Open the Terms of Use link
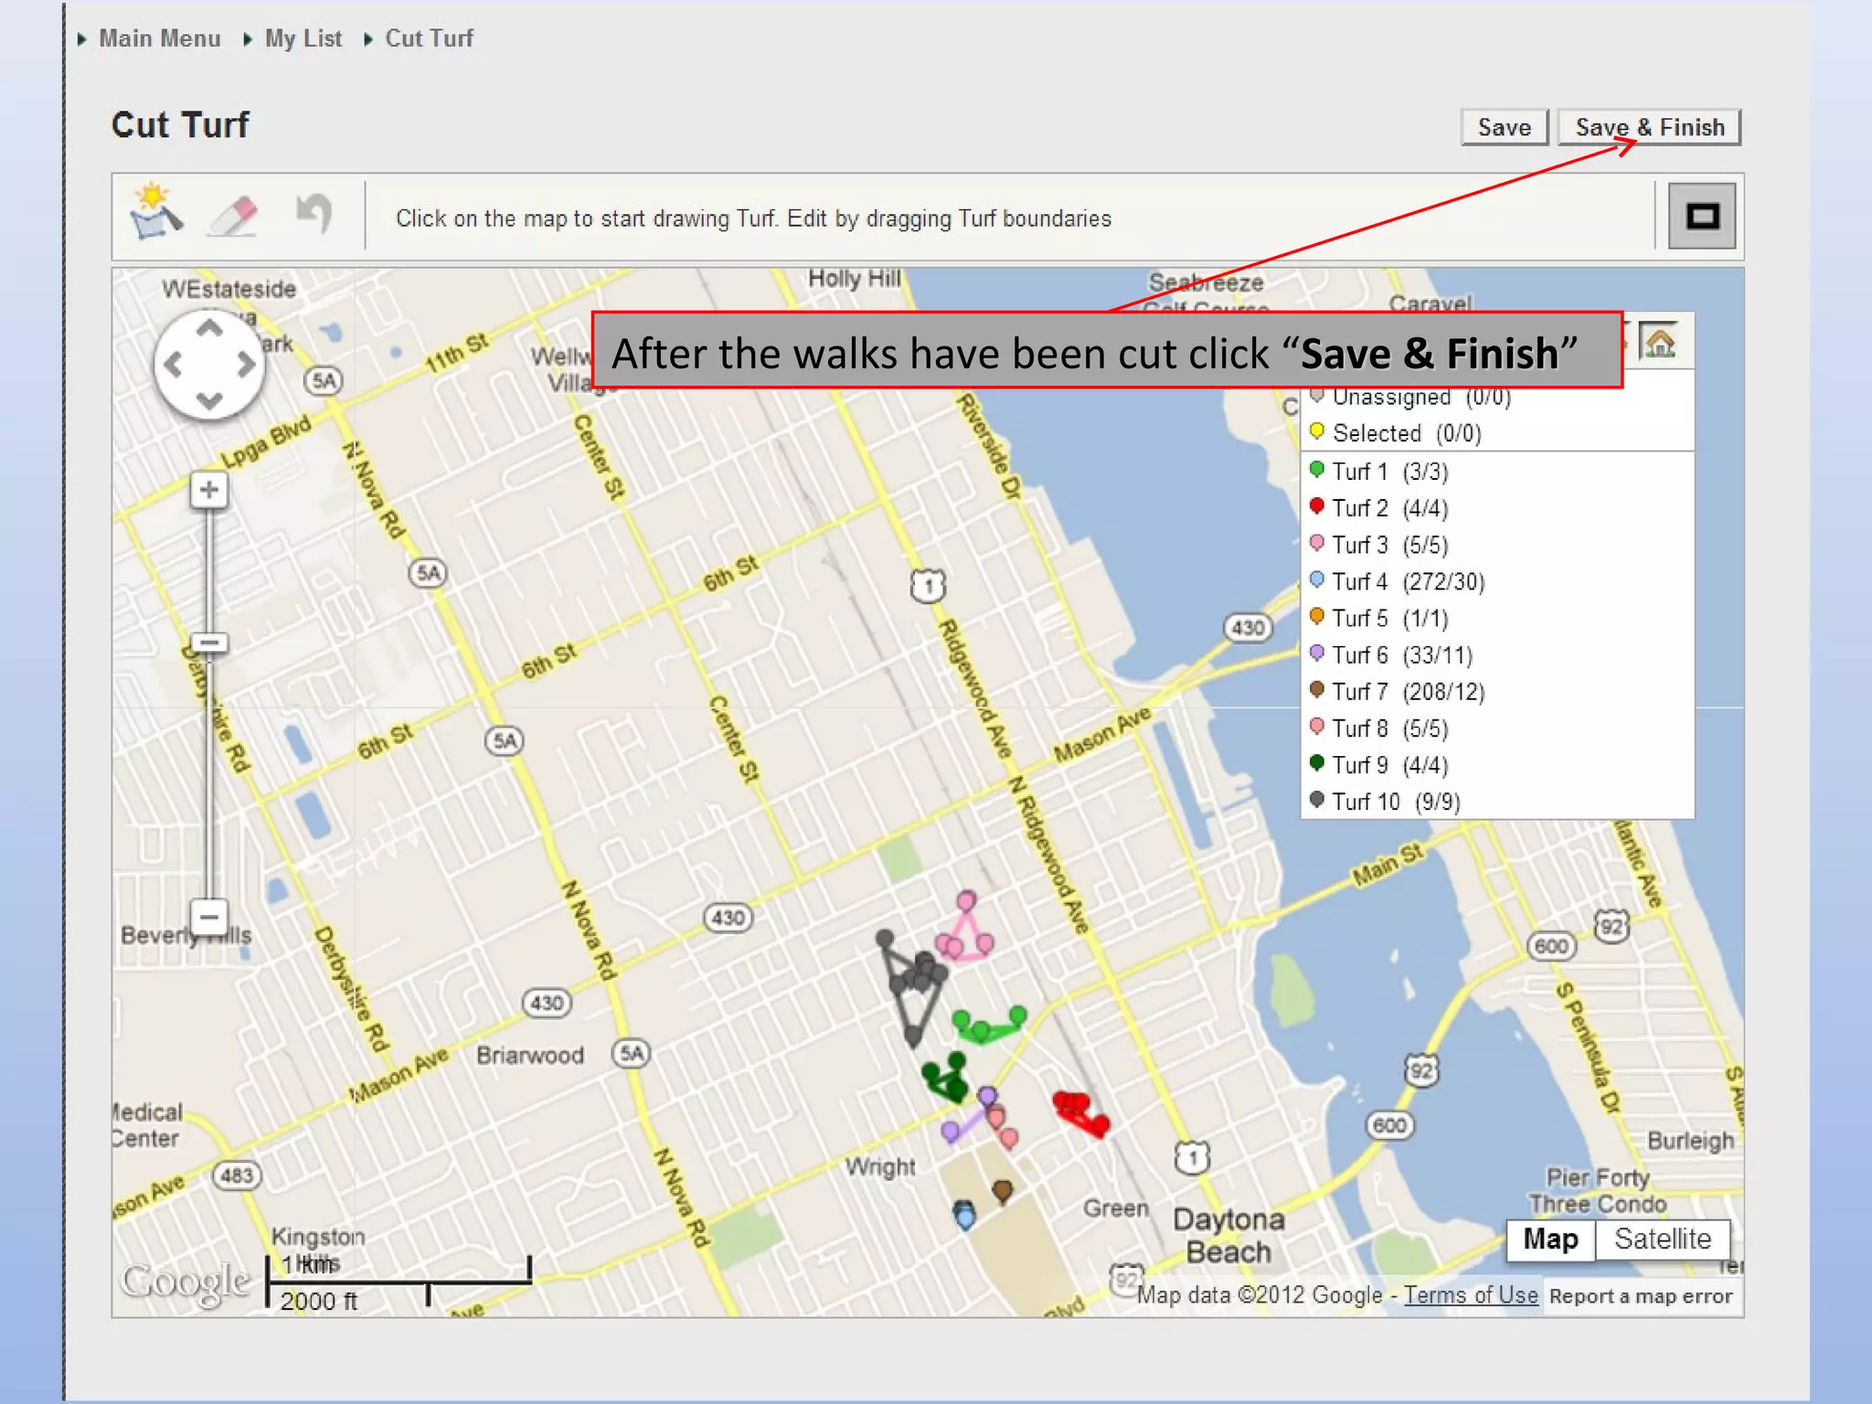 tap(1470, 1295)
